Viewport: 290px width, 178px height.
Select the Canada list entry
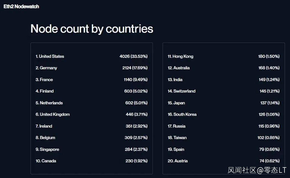(x=49, y=161)
